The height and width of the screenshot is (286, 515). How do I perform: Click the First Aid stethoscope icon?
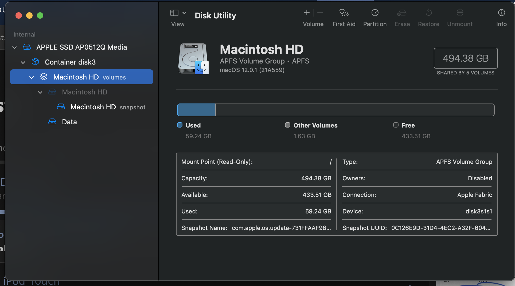point(344,13)
